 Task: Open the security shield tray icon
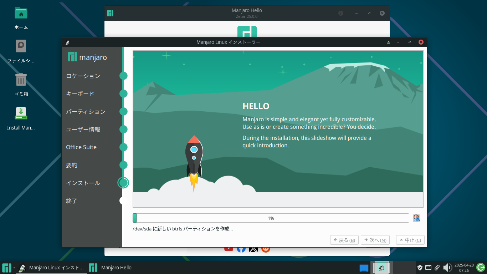pyautogui.click(x=420, y=268)
